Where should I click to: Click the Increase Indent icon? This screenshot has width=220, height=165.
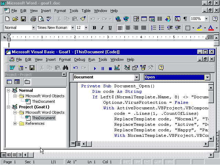[178, 27]
